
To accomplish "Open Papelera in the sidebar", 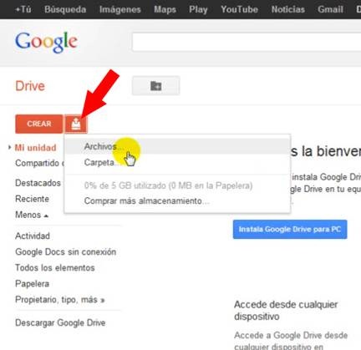I will pos(32,283).
